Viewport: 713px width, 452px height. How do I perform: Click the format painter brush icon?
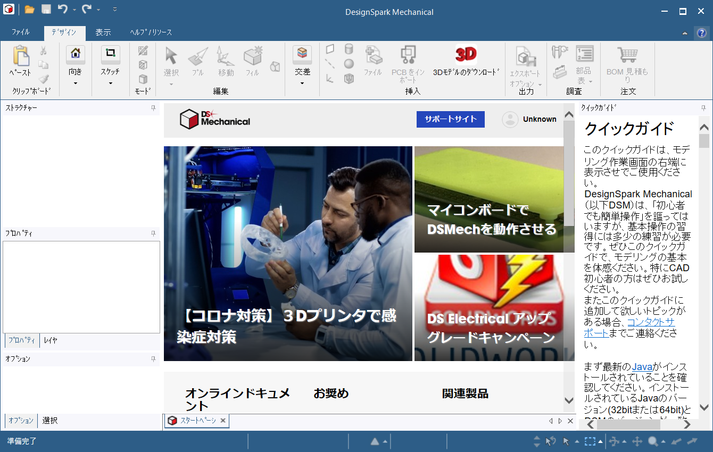point(43,79)
